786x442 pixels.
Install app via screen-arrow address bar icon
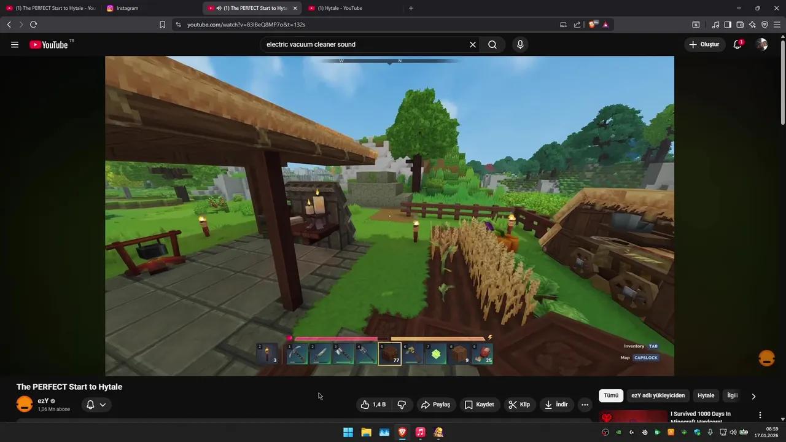pyautogui.click(x=563, y=25)
